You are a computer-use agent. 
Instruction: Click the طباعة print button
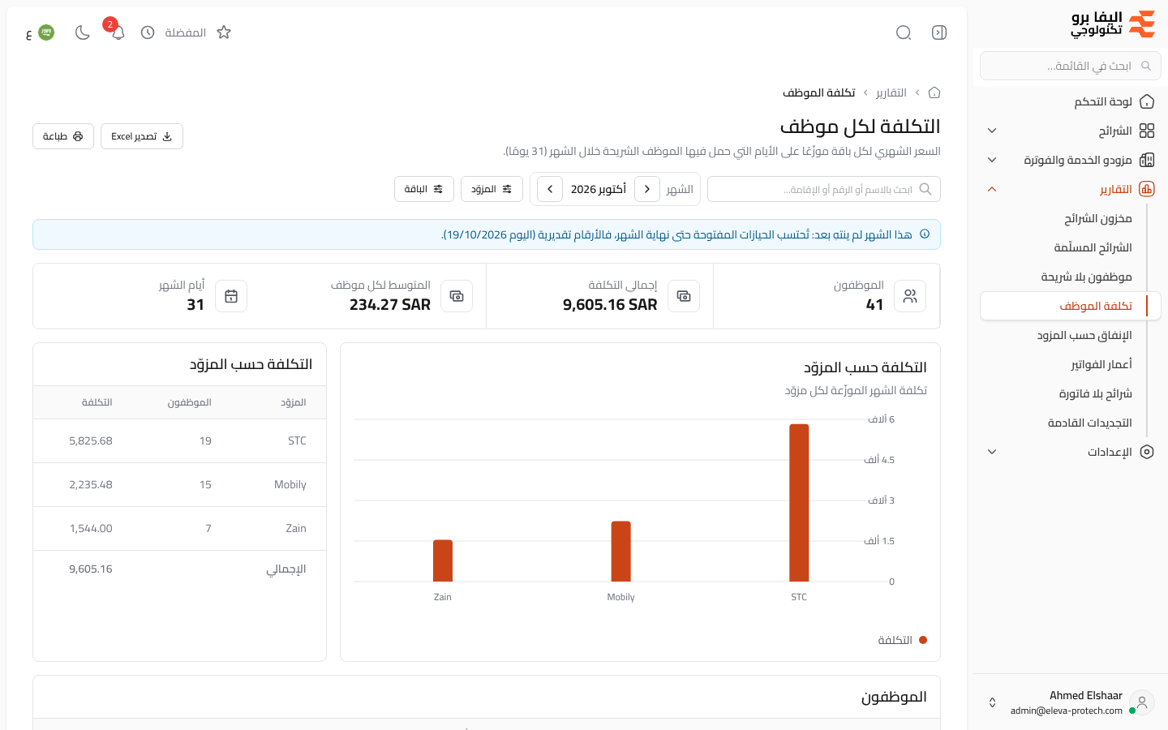pyautogui.click(x=63, y=136)
